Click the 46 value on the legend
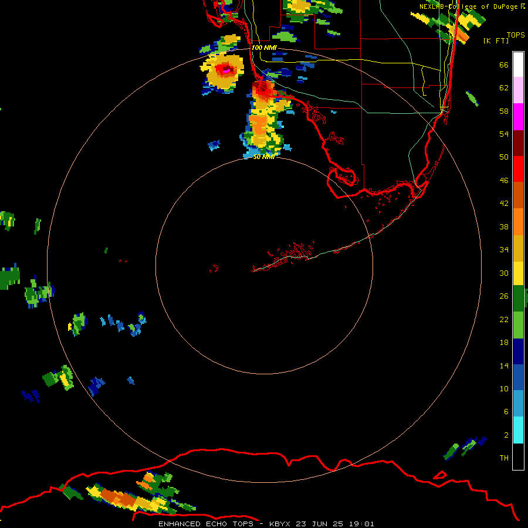This screenshot has height=528, width=528. point(504,181)
